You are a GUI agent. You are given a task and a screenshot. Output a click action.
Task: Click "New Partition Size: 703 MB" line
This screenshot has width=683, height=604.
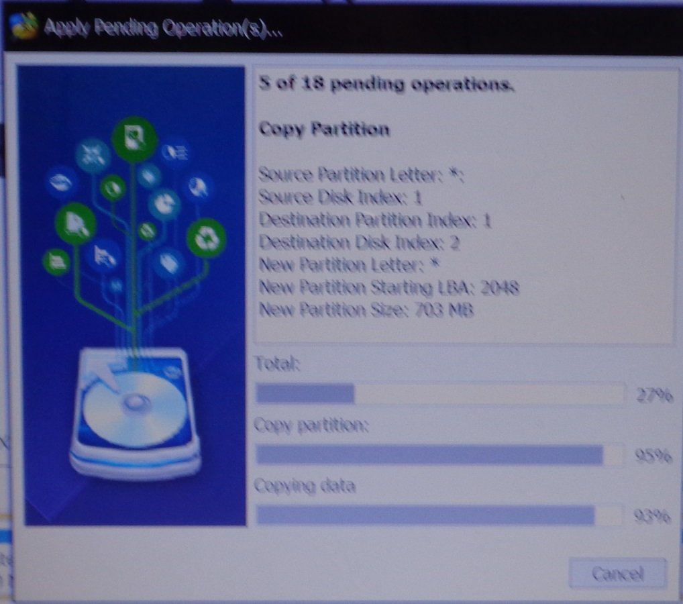366,310
